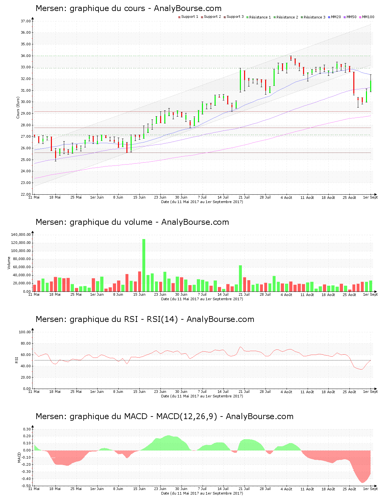Click the date range caption under MACD chart
Screen dimensions: 389x502
pyautogui.click(x=202, y=493)
